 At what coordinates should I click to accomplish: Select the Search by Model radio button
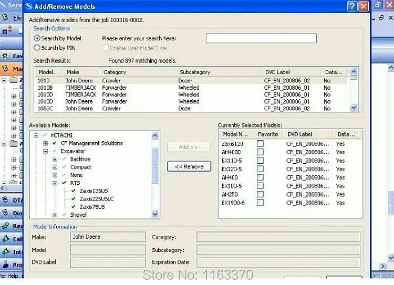click(37, 38)
